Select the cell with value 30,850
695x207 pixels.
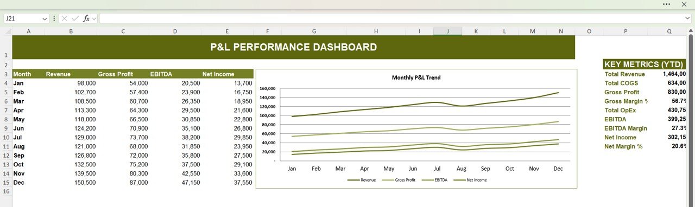[x=175, y=119]
